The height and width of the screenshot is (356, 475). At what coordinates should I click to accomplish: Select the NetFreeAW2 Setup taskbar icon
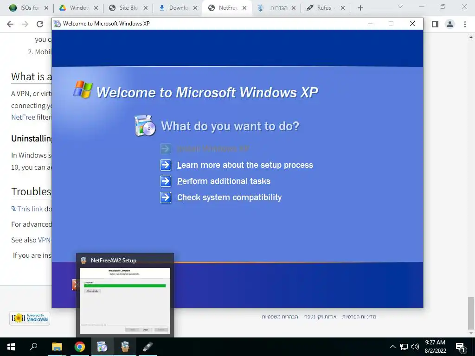[125, 347]
